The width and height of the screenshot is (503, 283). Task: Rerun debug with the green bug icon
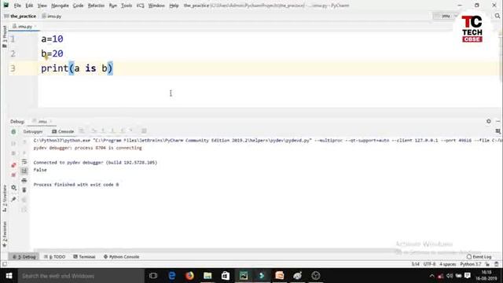point(13,131)
